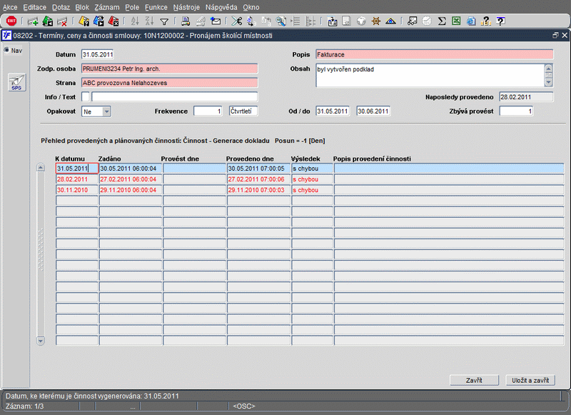Click the ship wheel toolbar icon
The image size is (571, 415).
click(376, 21)
